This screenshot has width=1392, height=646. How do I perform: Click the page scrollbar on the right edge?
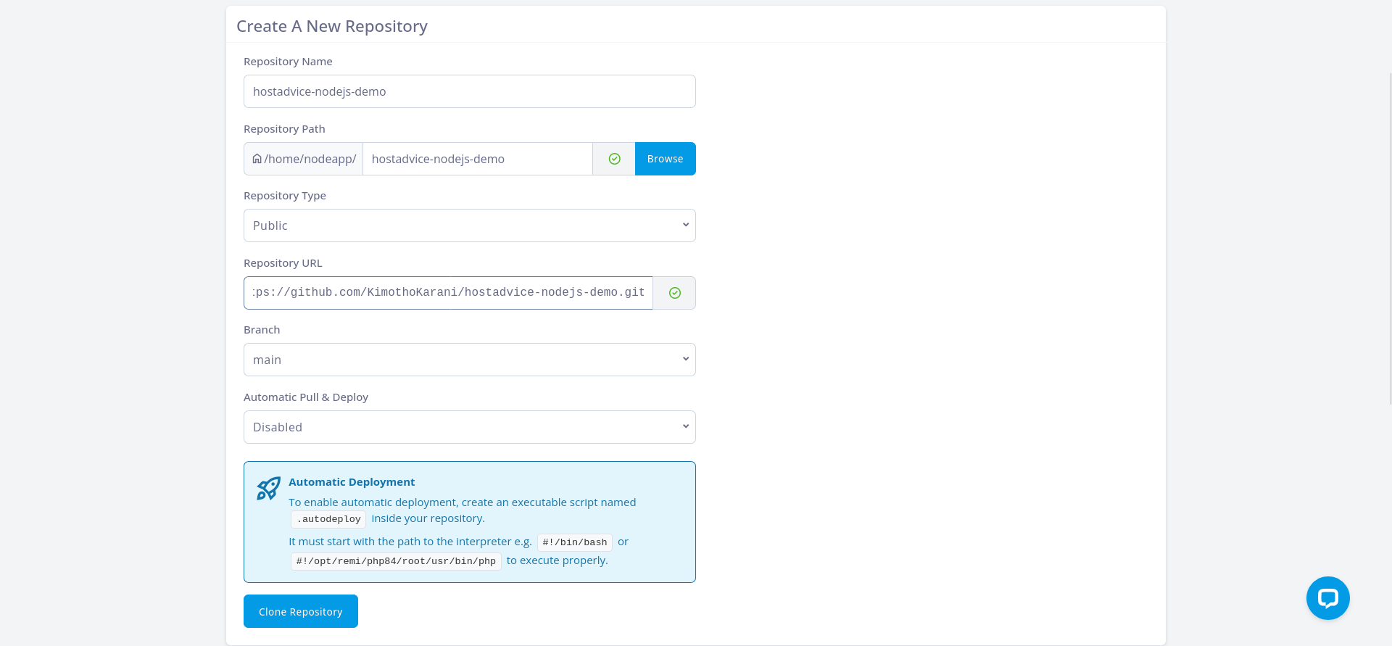(x=1390, y=239)
